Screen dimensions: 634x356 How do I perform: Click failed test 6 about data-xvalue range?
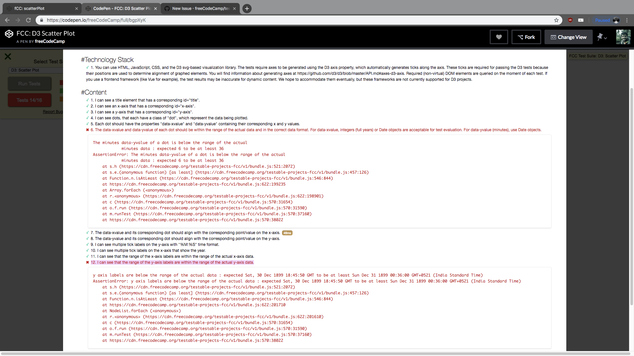point(316,130)
